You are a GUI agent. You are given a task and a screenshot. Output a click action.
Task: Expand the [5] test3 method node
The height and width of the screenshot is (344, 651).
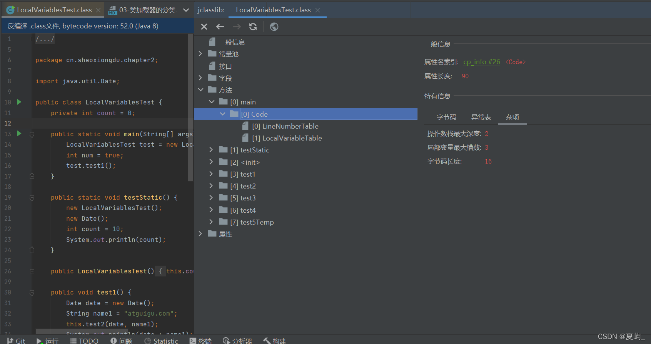coord(211,198)
